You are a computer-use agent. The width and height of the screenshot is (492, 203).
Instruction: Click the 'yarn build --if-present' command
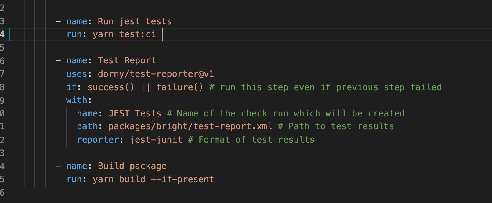pyautogui.click(x=154, y=179)
